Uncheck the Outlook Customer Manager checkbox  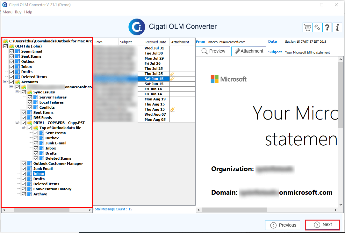tap(24, 164)
